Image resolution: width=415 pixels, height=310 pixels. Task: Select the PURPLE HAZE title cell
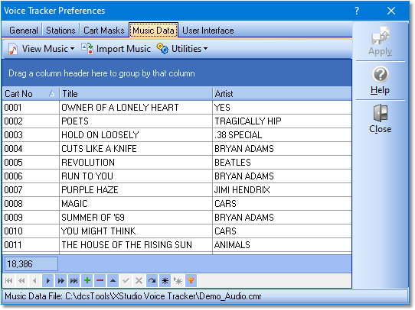click(136, 189)
